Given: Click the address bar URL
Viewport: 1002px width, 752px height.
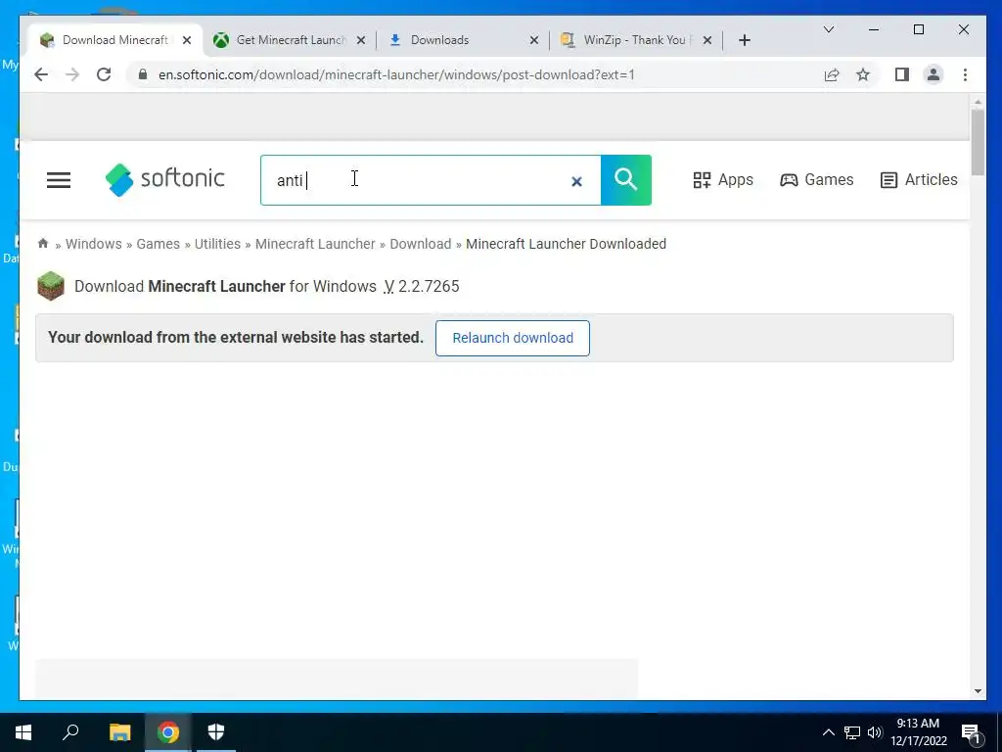Looking at the screenshot, I should coord(397,74).
